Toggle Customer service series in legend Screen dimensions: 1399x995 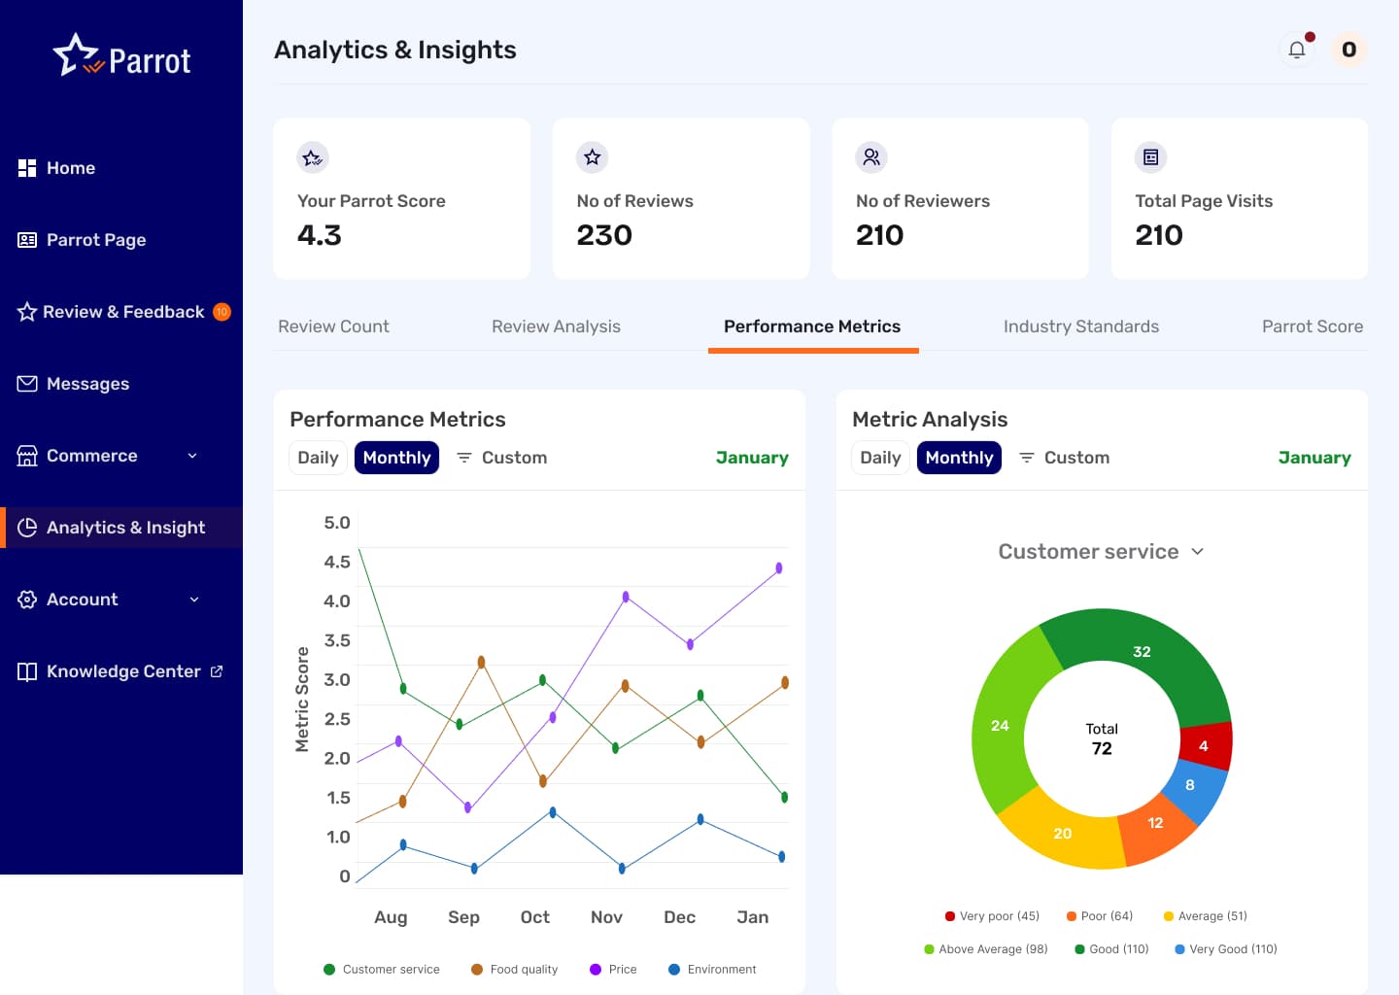point(381,970)
